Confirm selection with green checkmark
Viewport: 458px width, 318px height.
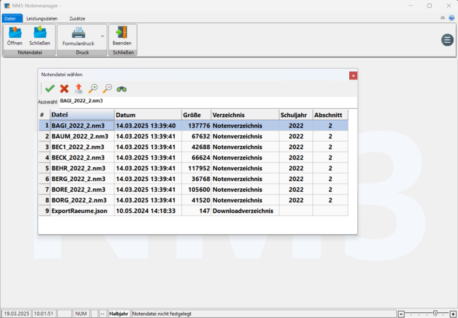50,89
